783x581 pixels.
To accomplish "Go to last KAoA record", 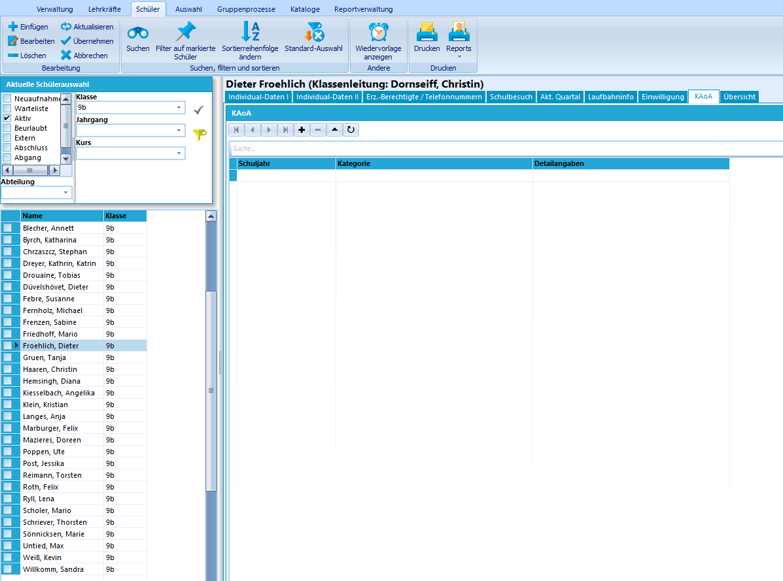I will tap(285, 129).
